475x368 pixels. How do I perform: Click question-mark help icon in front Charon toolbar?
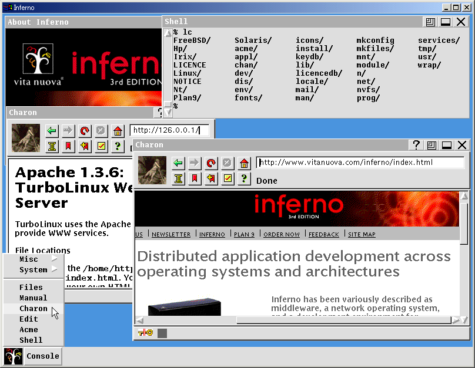tap(244, 178)
